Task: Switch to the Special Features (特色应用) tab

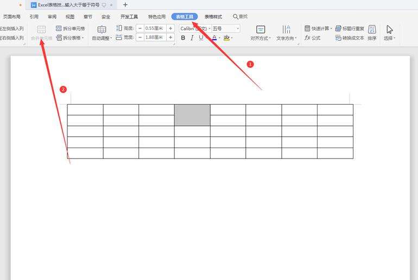Action: click(x=157, y=16)
